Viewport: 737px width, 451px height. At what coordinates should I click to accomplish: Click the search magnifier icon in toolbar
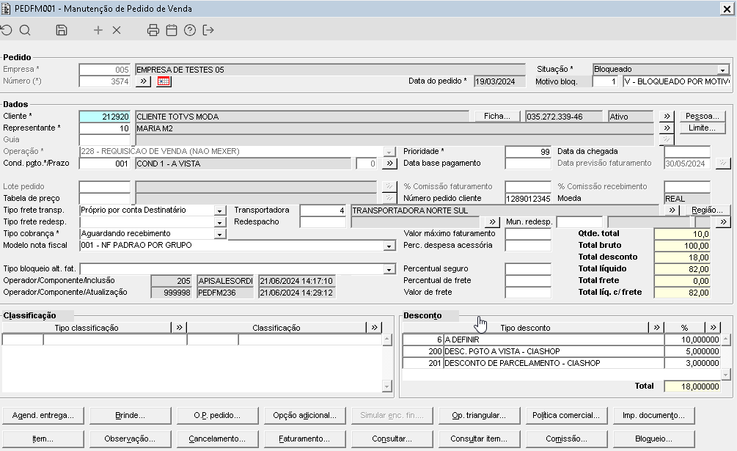pos(25,30)
